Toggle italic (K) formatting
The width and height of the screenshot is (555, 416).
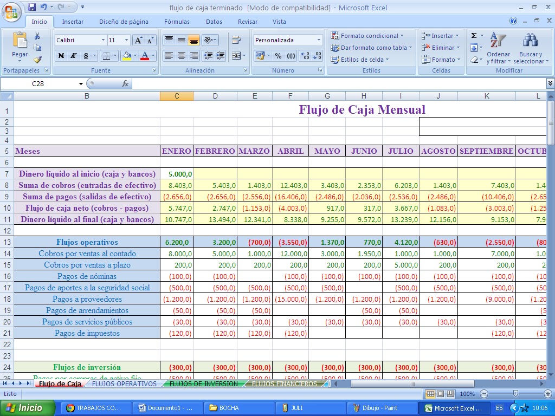pyautogui.click(x=73, y=56)
